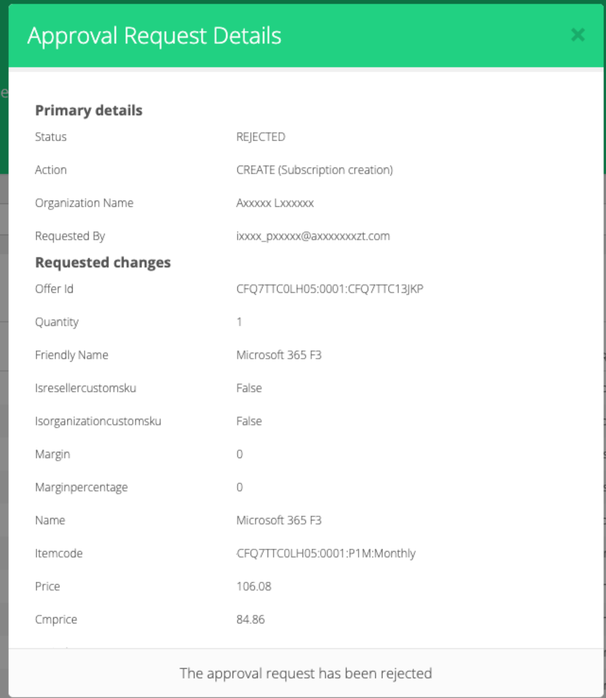
Task: Click the Quantity value 1
Action: [239, 322]
